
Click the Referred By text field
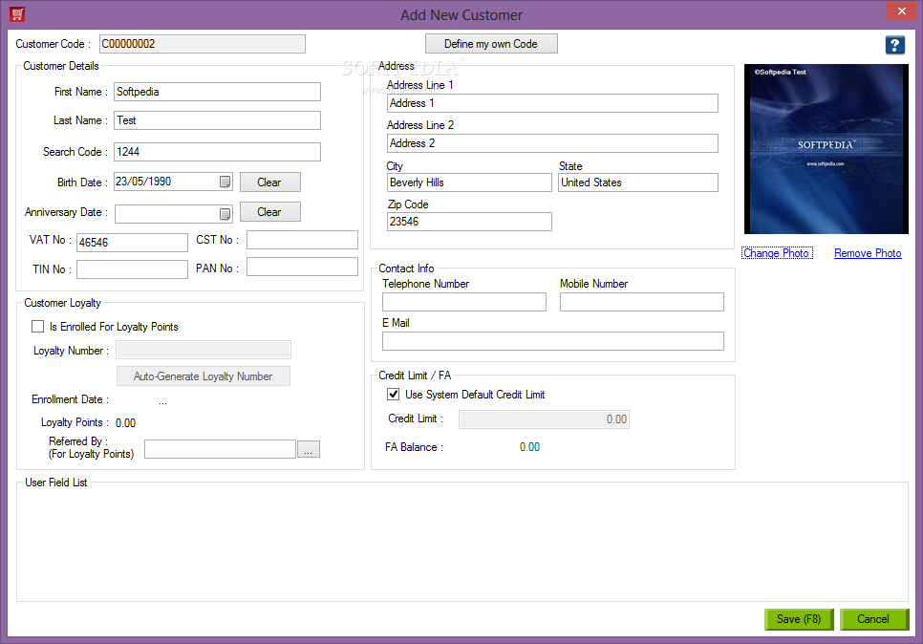pos(220,449)
